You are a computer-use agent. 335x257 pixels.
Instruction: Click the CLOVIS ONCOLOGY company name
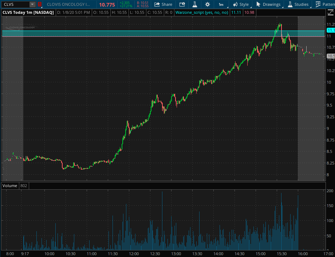click(x=68, y=4)
